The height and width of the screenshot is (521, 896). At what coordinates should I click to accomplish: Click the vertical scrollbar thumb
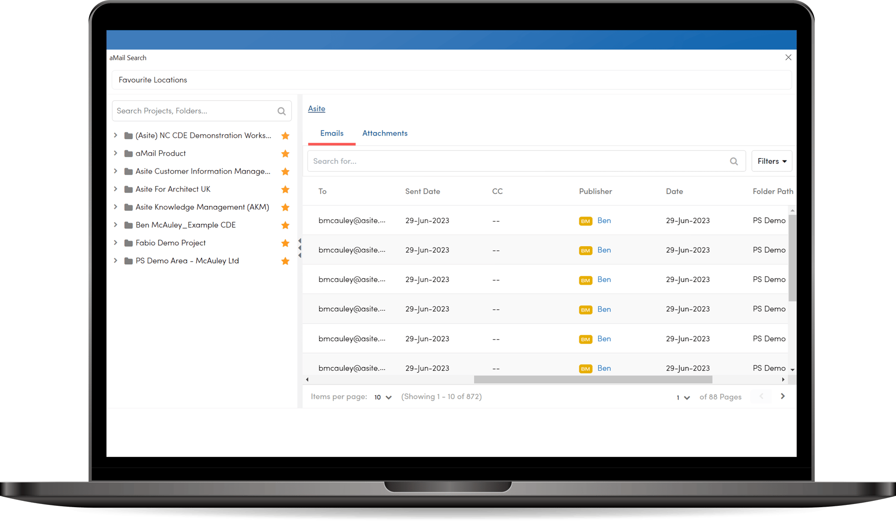[793, 258]
